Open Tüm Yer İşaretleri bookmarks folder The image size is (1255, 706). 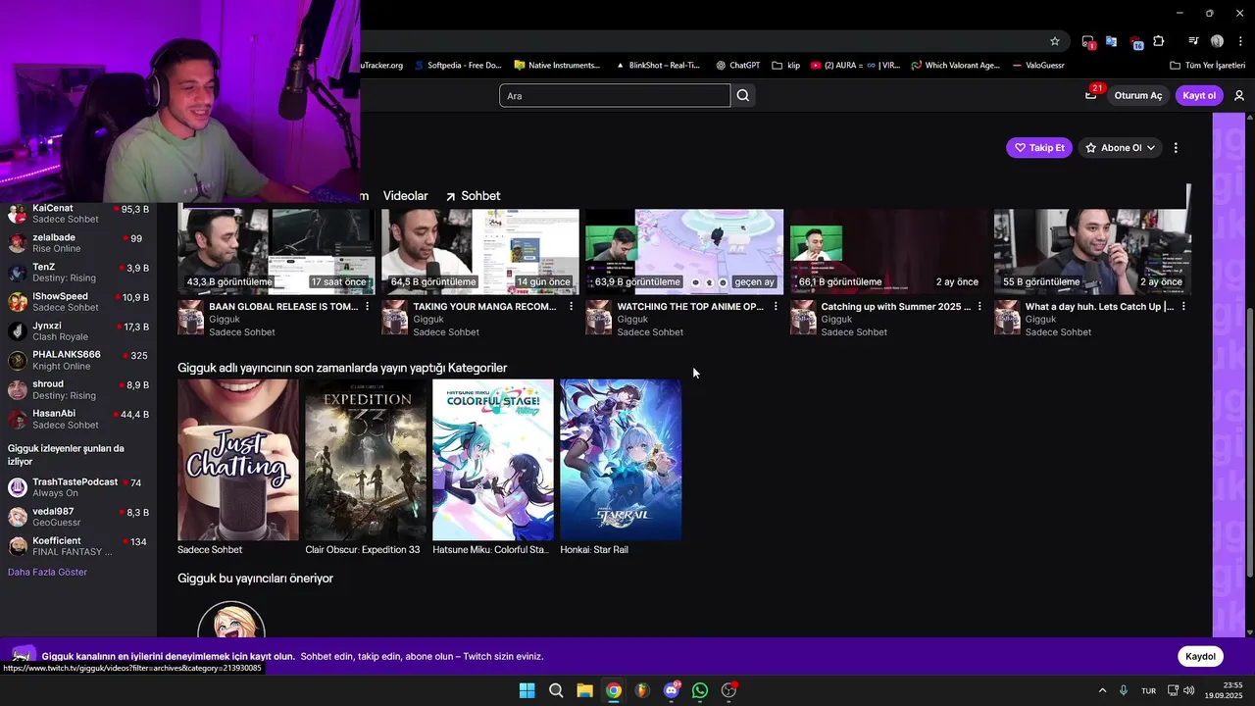click(x=1207, y=66)
